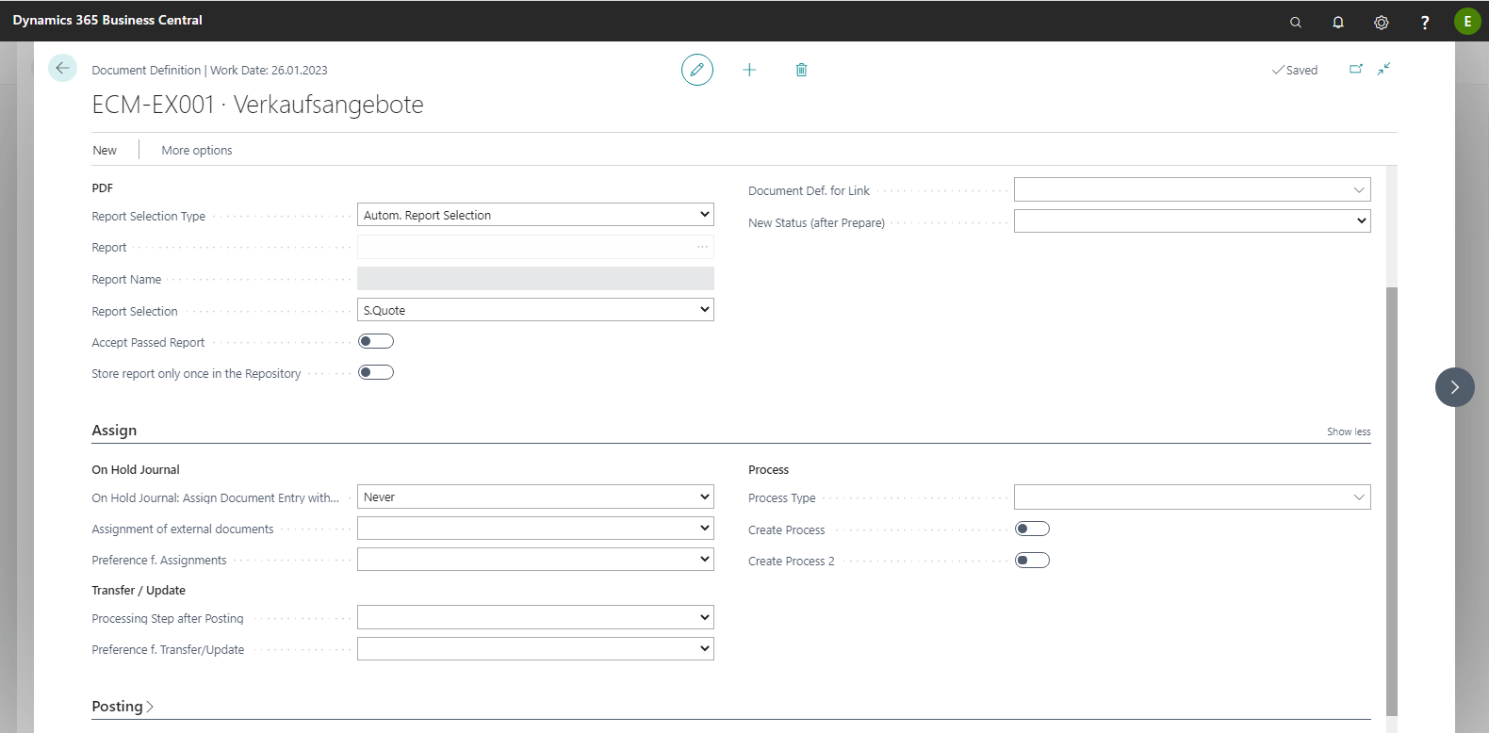Go to next record with right arrow
Screen dimensions: 1489x733
point(1454,387)
